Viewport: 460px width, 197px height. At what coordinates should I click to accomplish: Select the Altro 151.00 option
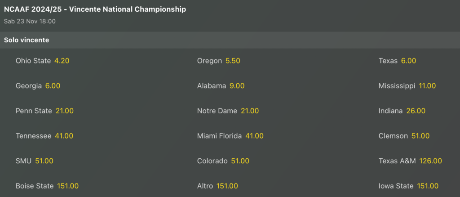tap(217, 186)
